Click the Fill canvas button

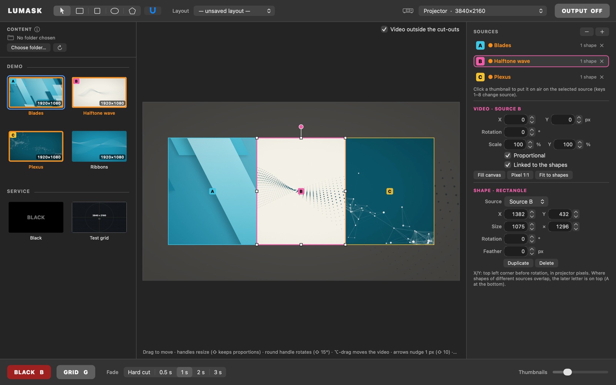coord(489,175)
